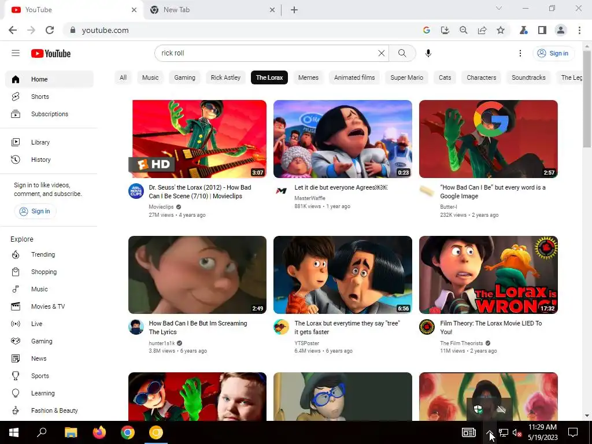Open Movies & TV under Explore
The width and height of the screenshot is (592, 444).
[x=50, y=306]
